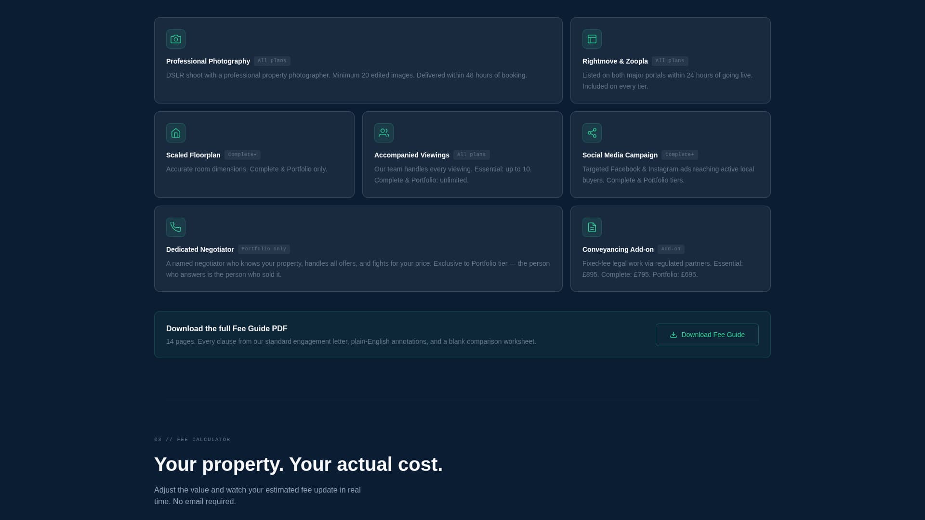Click the download arrow icon in the fee guide button
925x520 pixels.
point(674,335)
